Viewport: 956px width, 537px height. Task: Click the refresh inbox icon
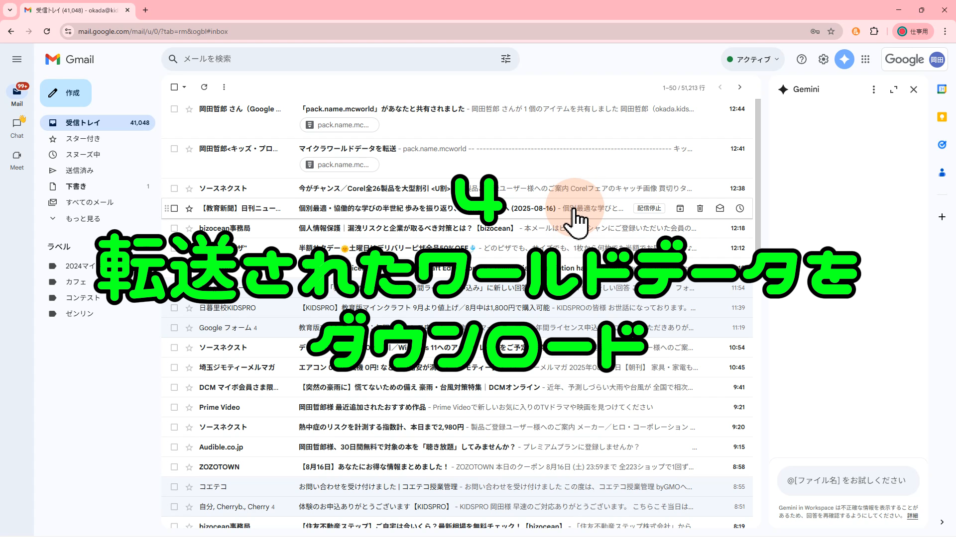pyautogui.click(x=204, y=87)
